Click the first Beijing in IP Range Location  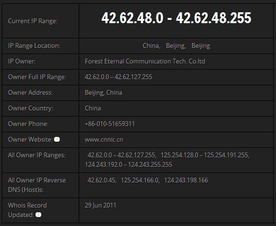[x=175, y=46]
